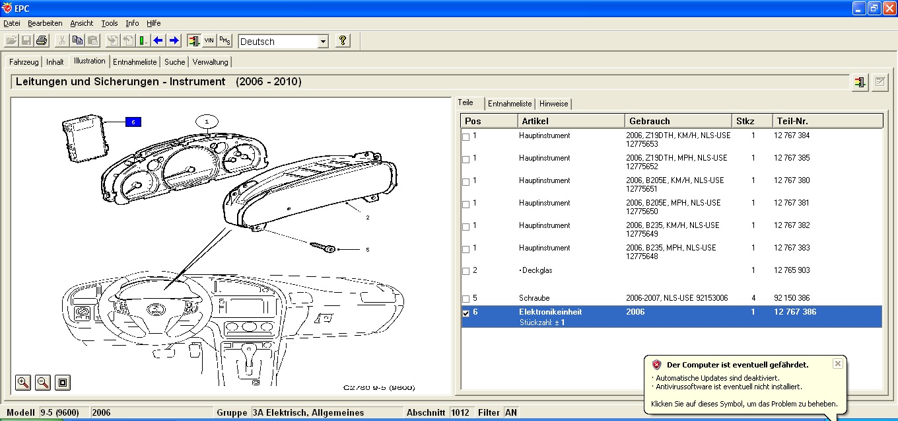898x421 pixels.
Task: Click the Open folder toolbar icon
Action: point(11,41)
